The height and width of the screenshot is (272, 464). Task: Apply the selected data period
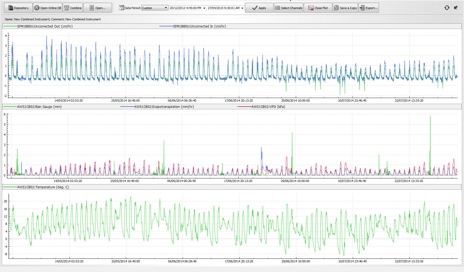click(x=259, y=8)
